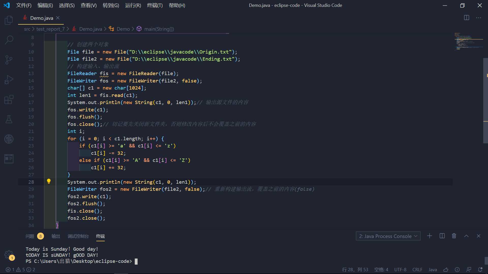The height and width of the screenshot is (274, 488).
Task: Open notifications bell in status bar
Action: (480, 269)
